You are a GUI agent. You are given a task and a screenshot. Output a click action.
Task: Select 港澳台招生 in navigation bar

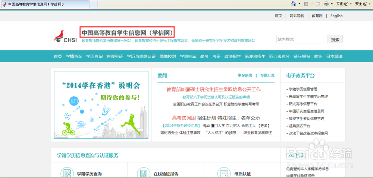click(255, 56)
